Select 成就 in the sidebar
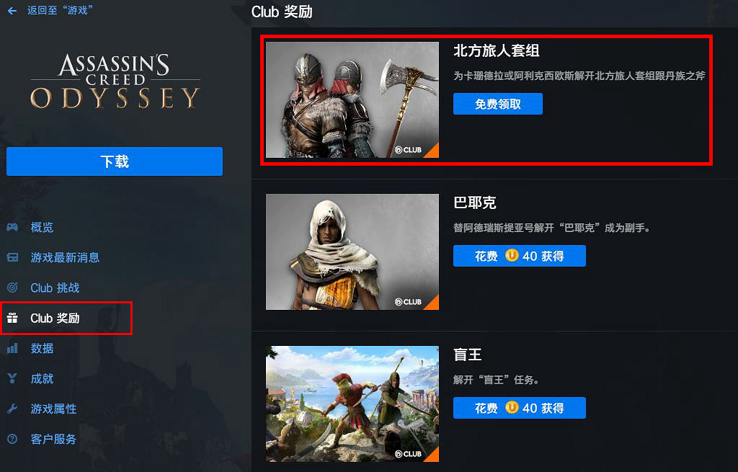The image size is (738, 472). click(42, 378)
